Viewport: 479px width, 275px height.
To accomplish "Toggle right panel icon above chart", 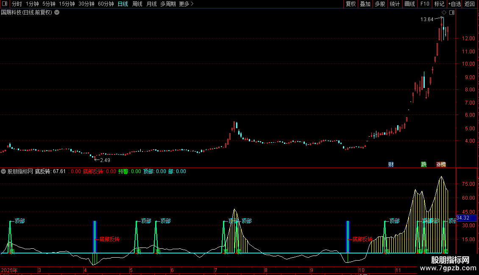I will coord(452,13).
